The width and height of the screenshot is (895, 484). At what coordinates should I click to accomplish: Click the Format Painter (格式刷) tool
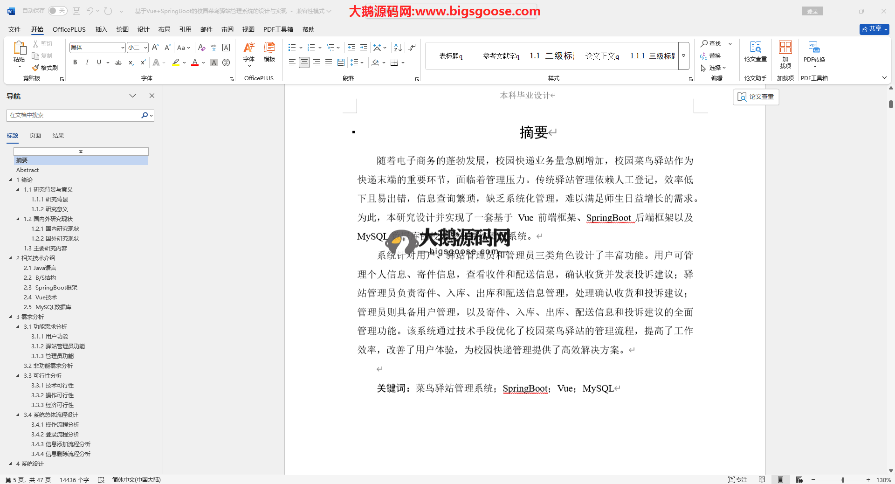click(x=45, y=68)
